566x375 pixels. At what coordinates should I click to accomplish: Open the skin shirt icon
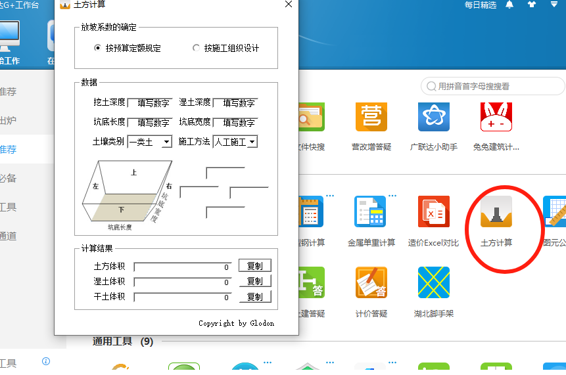click(532, 5)
